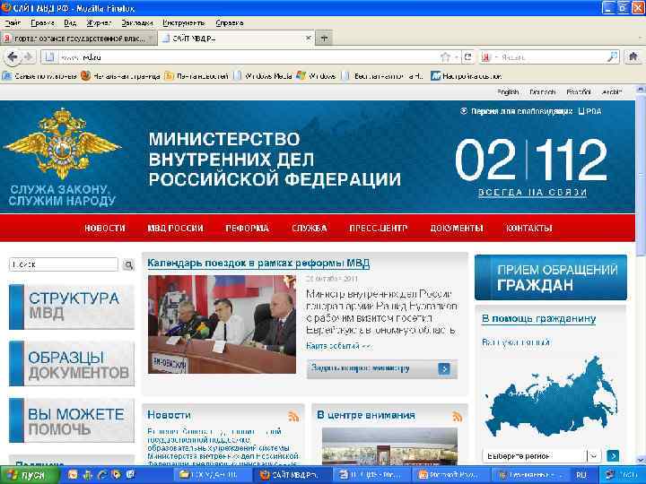Click the go arrow next to region selector
Image resolution: width=646 pixels, height=484 pixels.
pos(613,455)
